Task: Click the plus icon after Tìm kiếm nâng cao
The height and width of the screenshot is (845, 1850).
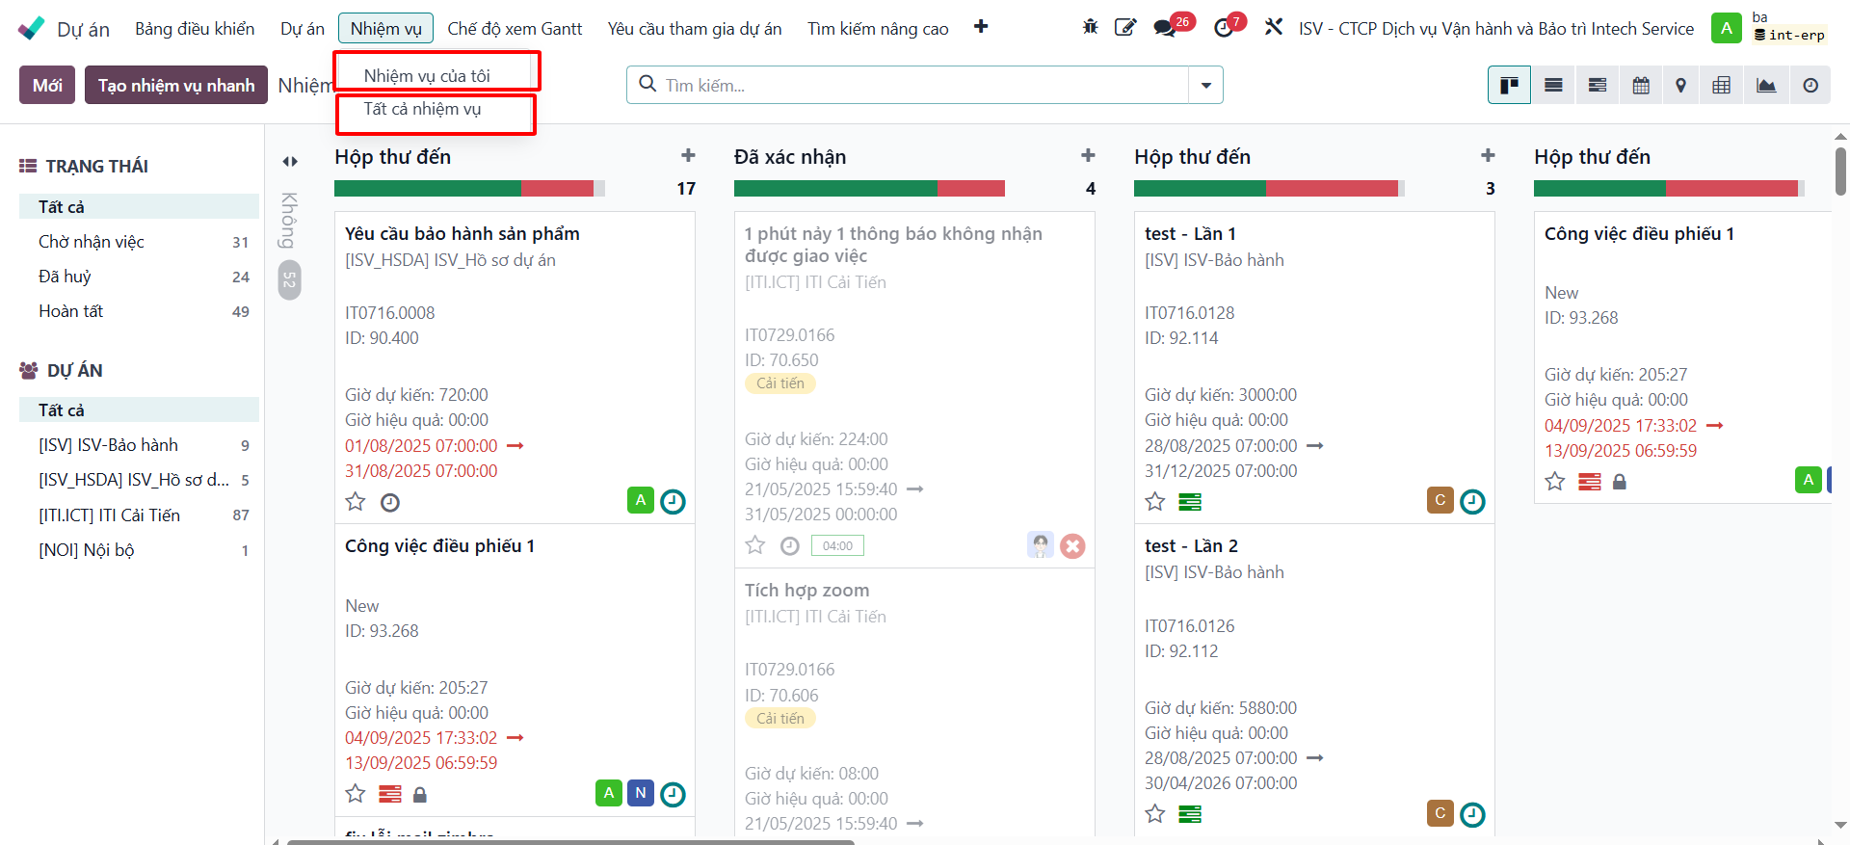Action: (x=981, y=27)
